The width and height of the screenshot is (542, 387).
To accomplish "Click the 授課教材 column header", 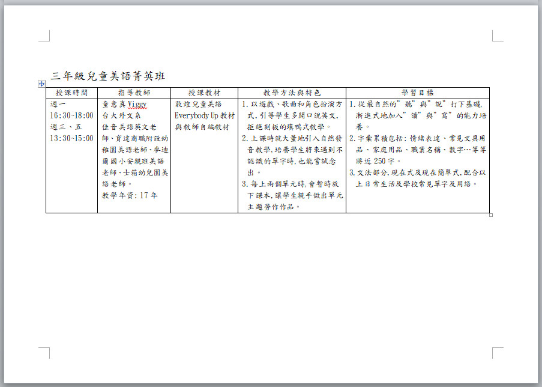I will [204, 93].
